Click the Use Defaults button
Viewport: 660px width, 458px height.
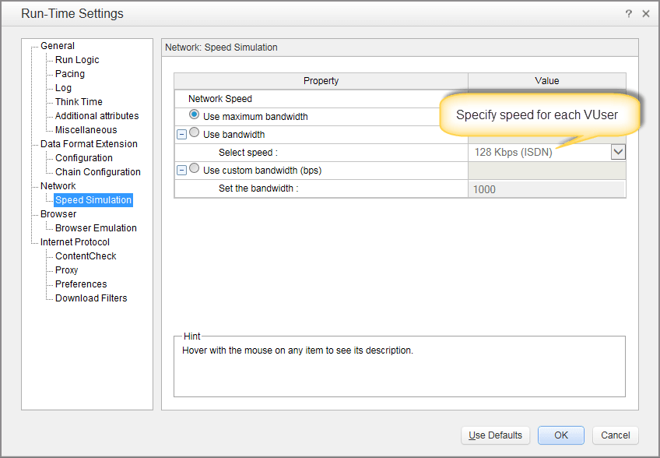pyautogui.click(x=495, y=435)
